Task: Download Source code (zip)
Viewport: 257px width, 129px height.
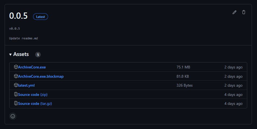Action: point(33,95)
